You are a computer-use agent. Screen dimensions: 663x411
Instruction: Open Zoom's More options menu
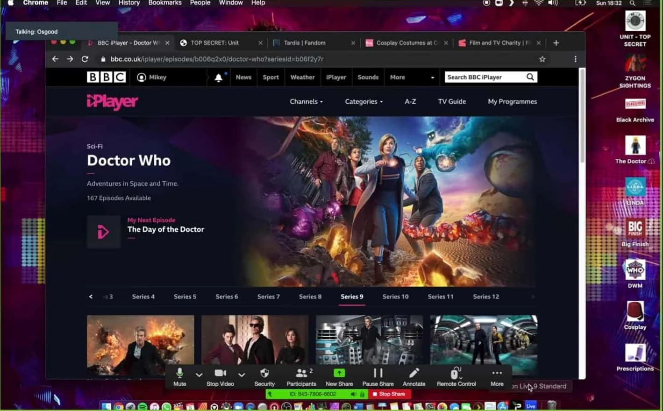pyautogui.click(x=497, y=377)
